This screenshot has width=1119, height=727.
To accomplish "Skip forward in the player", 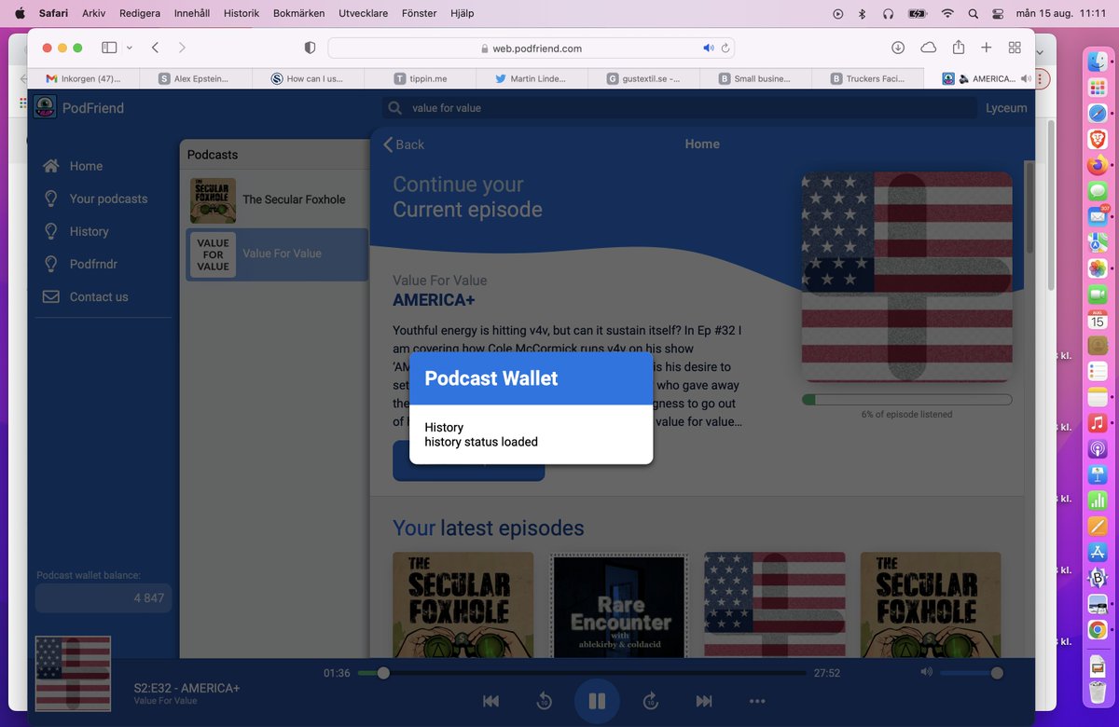I will click(x=651, y=701).
